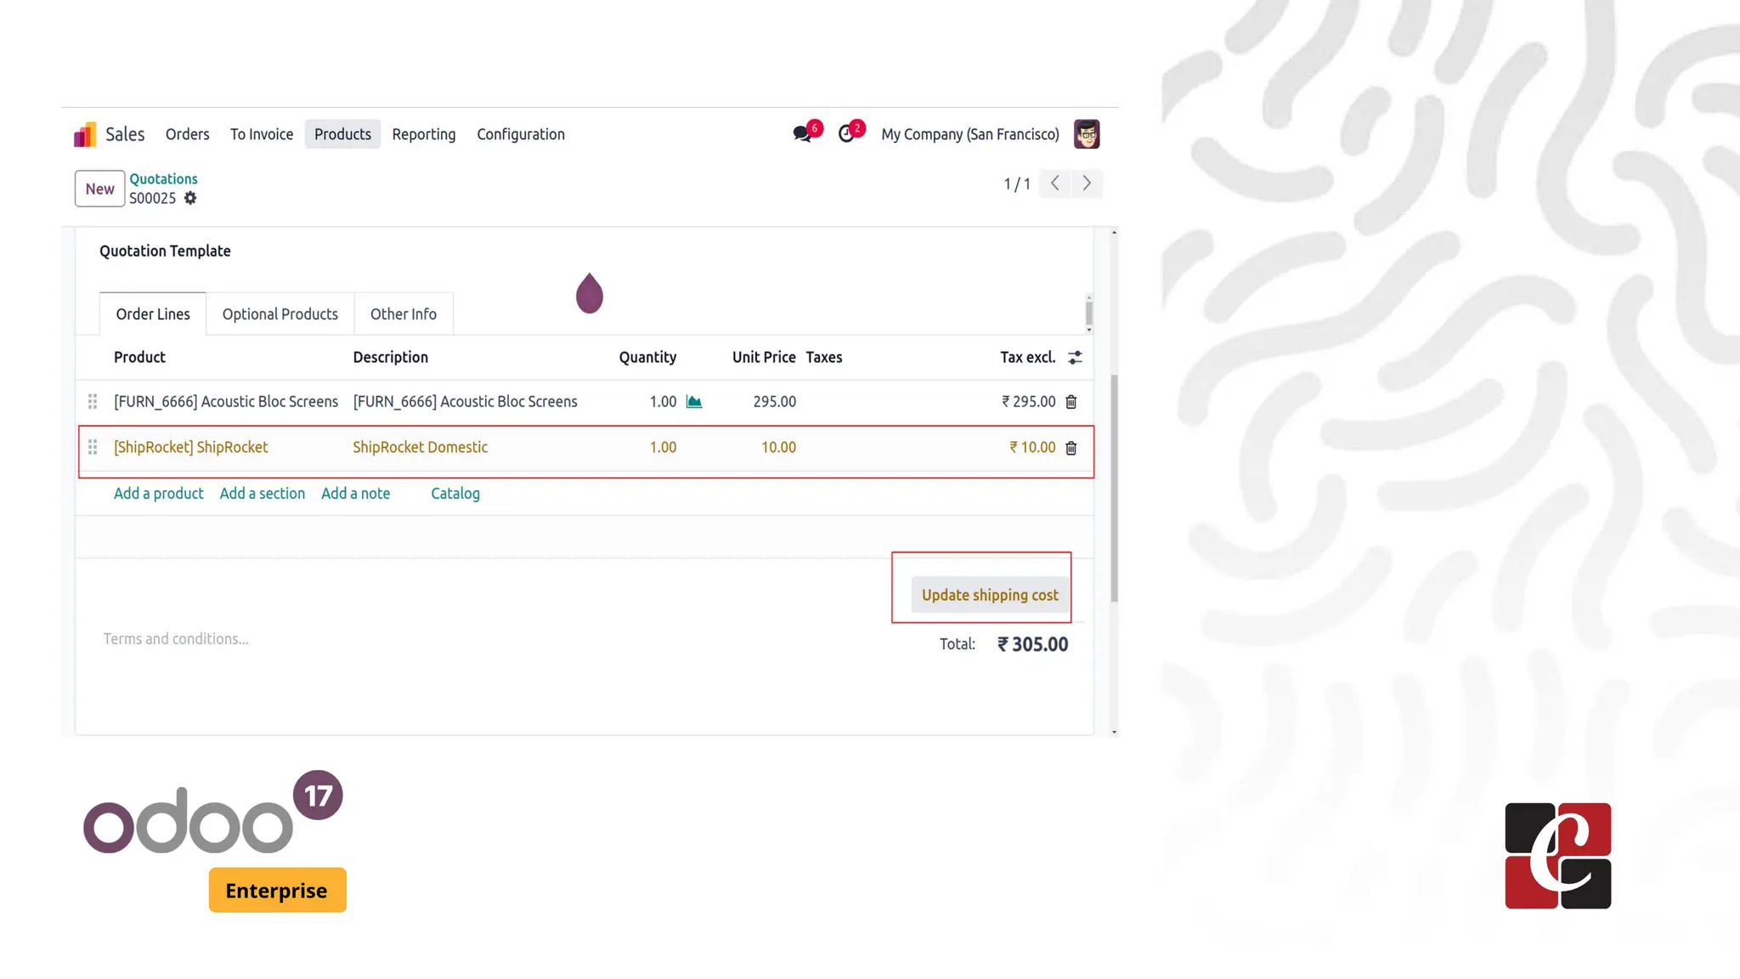The image size is (1740, 979).
Task: Open the activities clock icon
Action: (x=846, y=134)
